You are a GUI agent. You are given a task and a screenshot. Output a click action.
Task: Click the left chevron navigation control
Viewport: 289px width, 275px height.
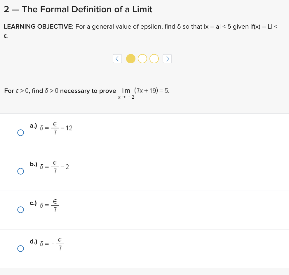point(117,59)
